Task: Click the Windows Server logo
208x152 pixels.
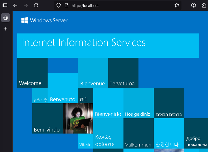Action: (x=44, y=20)
